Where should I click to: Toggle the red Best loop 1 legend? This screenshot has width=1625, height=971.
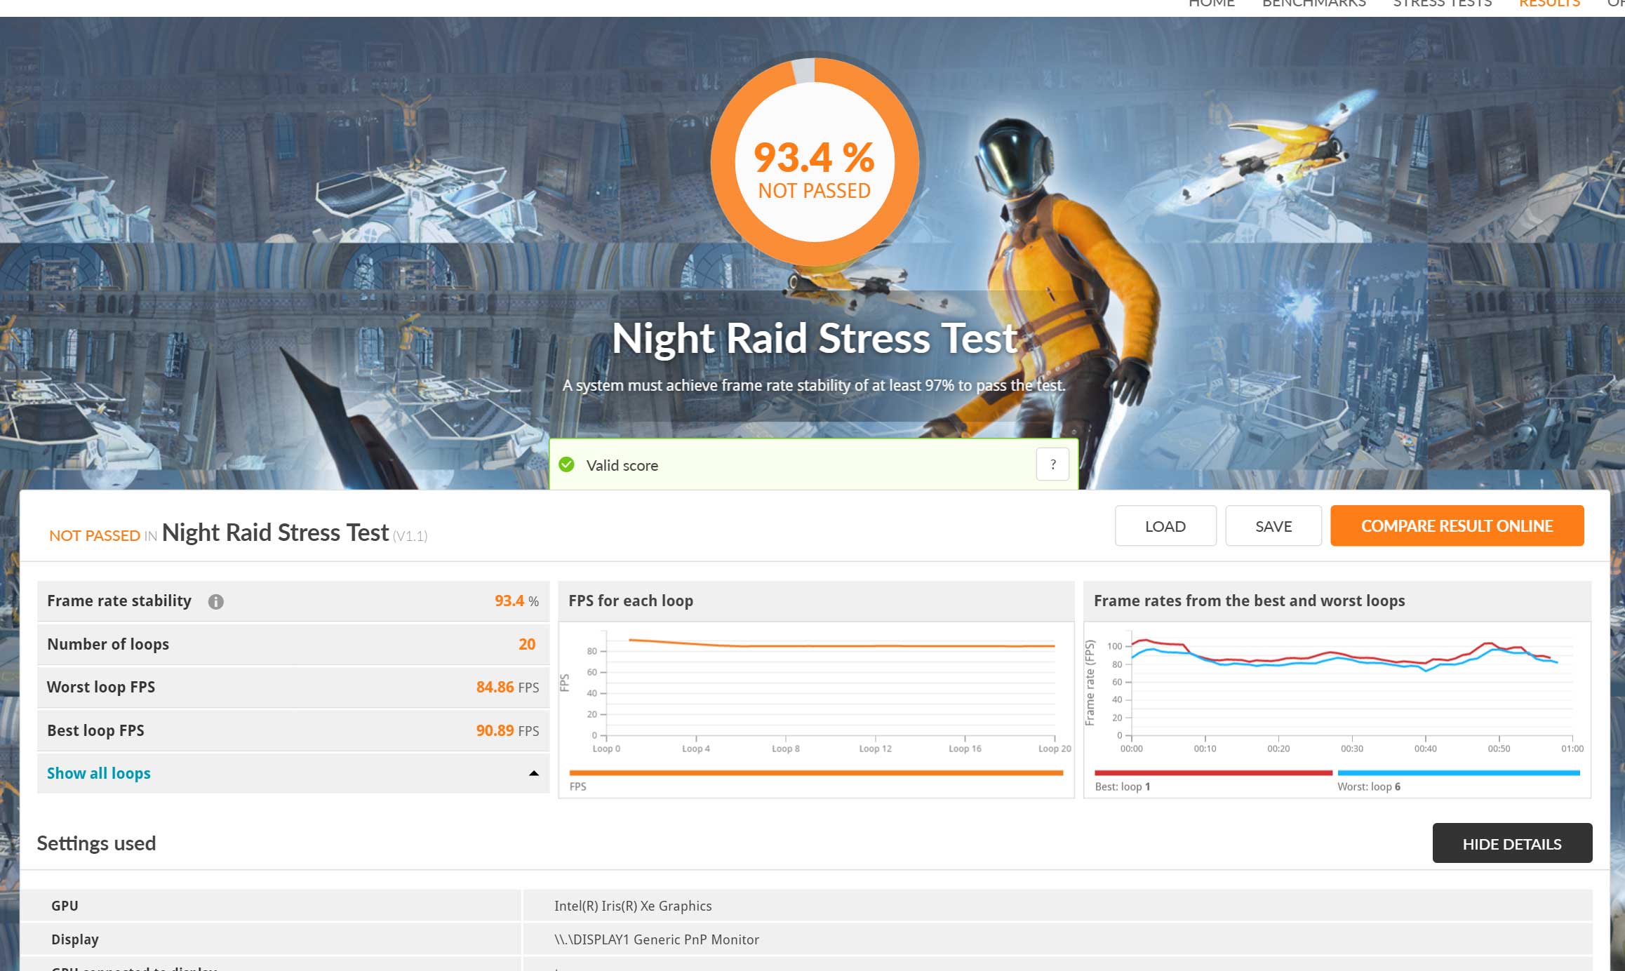point(1213,772)
